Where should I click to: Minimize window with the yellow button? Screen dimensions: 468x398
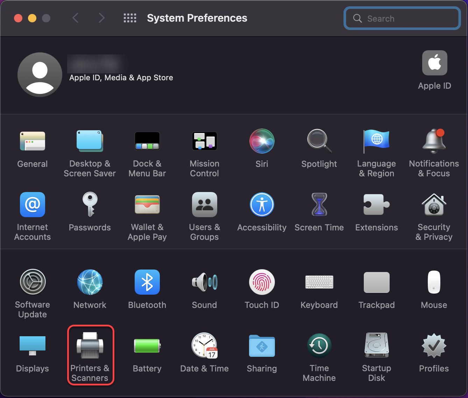click(32, 18)
